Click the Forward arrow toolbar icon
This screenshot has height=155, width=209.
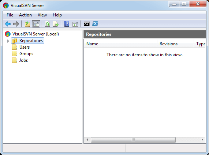(x=16, y=24)
